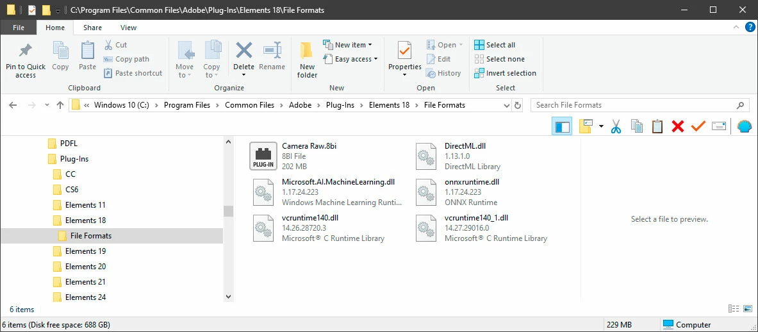Click Select none

point(499,59)
